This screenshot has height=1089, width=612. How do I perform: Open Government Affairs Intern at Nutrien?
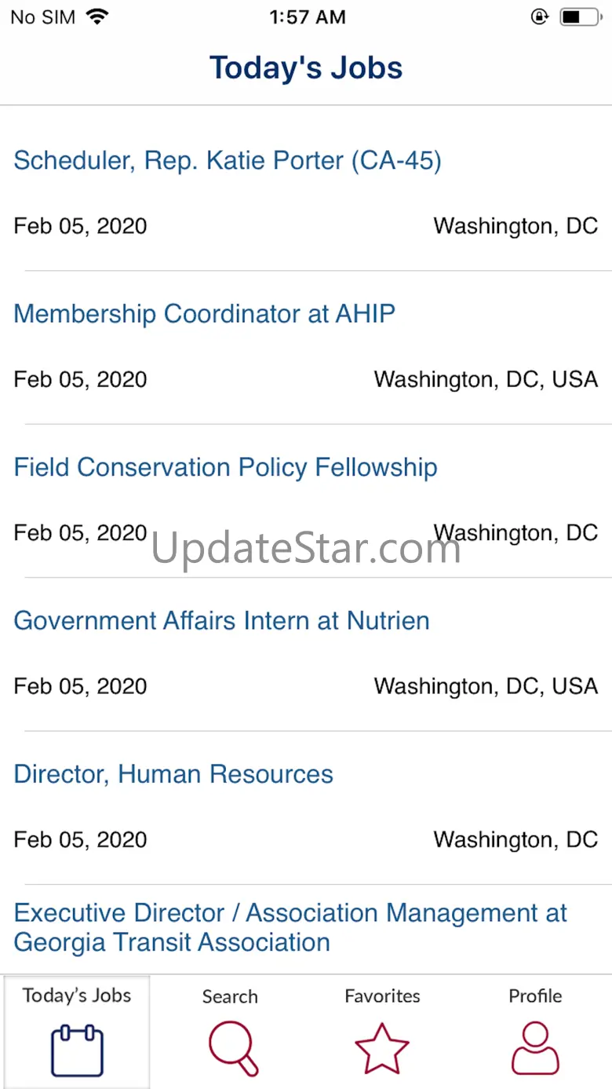coord(222,621)
